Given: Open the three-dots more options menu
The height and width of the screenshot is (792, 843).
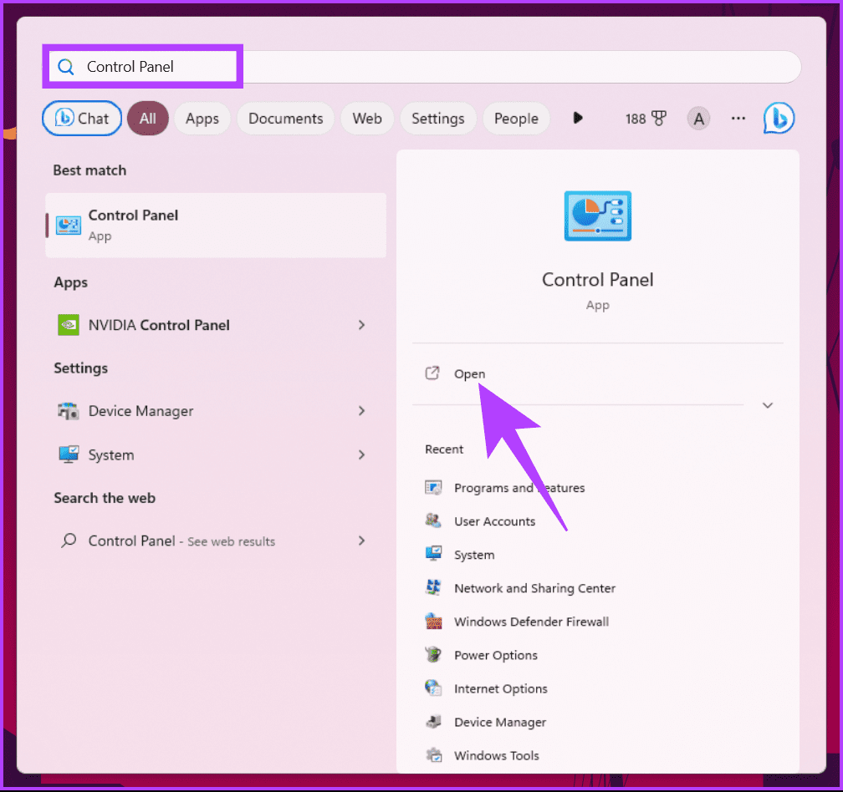Looking at the screenshot, I should (738, 118).
